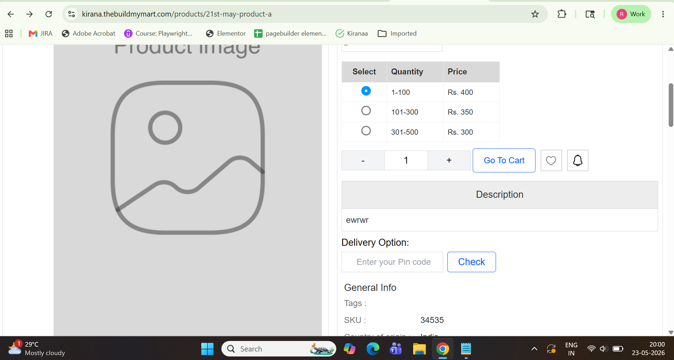The height and width of the screenshot is (360, 674).
Task: Open the clock and date panel
Action: coord(648,349)
